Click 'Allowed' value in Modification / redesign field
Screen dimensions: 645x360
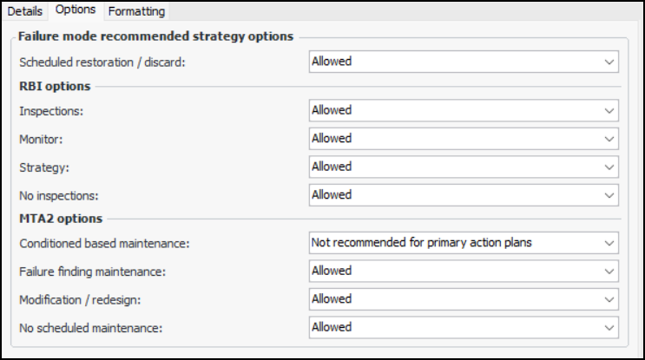coord(332,299)
